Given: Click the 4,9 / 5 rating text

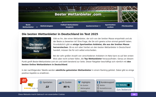Looking at the screenshot, I should (35, 88).
